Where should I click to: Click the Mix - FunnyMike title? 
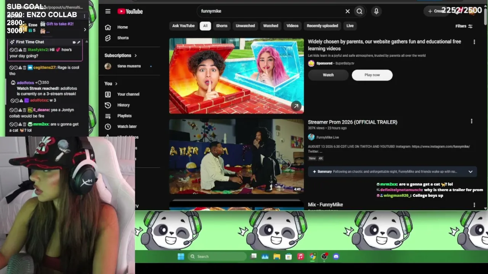click(326, 205)
